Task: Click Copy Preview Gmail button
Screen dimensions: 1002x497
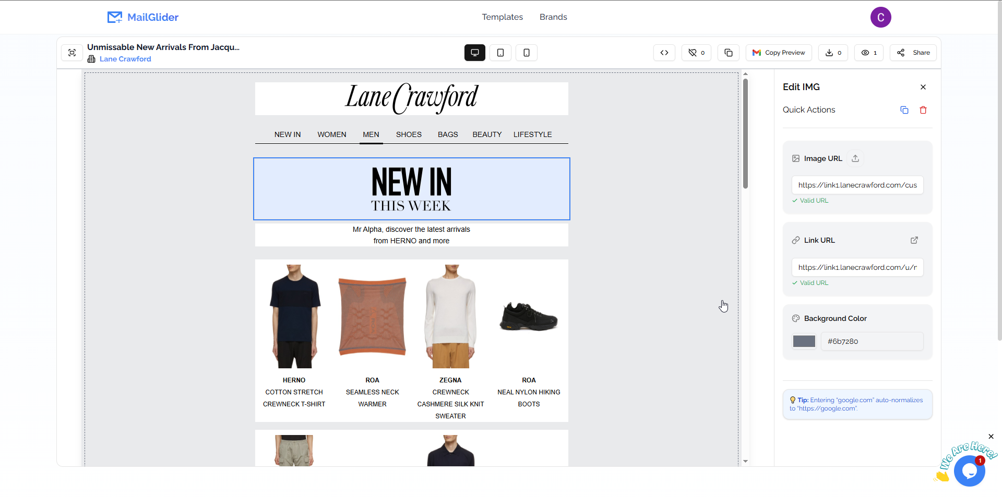Action: (x=779, y=53)
